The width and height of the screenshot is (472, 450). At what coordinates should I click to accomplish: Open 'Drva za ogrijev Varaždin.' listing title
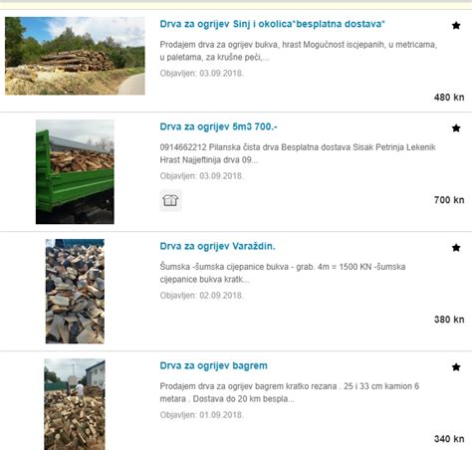217,246
